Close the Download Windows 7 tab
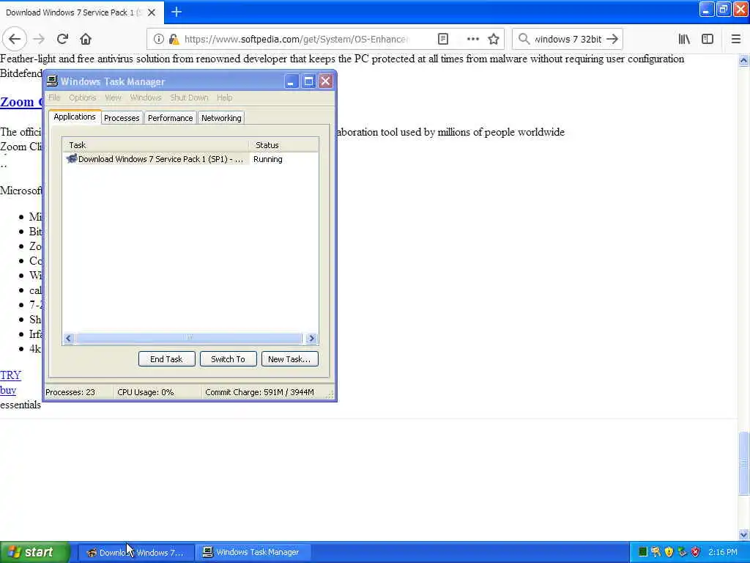This screenshot has height=563, width=750. (152, 12)
